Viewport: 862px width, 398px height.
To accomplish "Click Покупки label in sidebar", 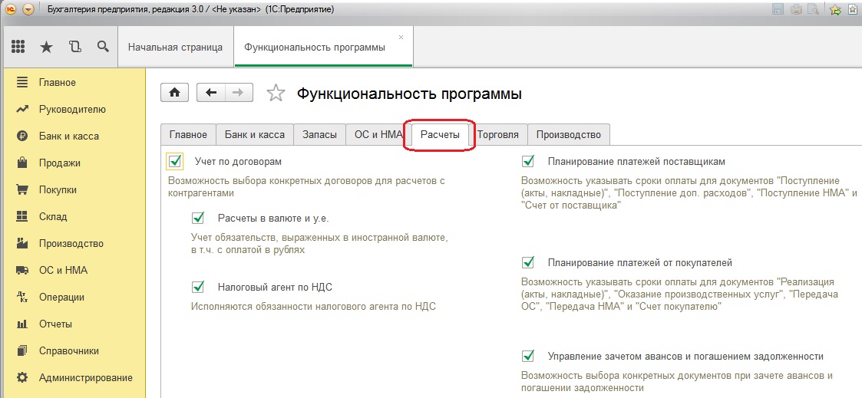I will click(x=58, y=190).
